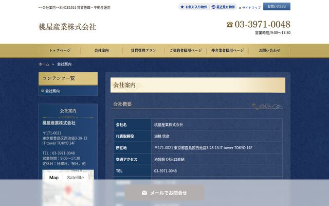This screenshot has width=329, height=206.
Task: Open 仲介業者様用ページ navigation item
Action: pos(227,50)
